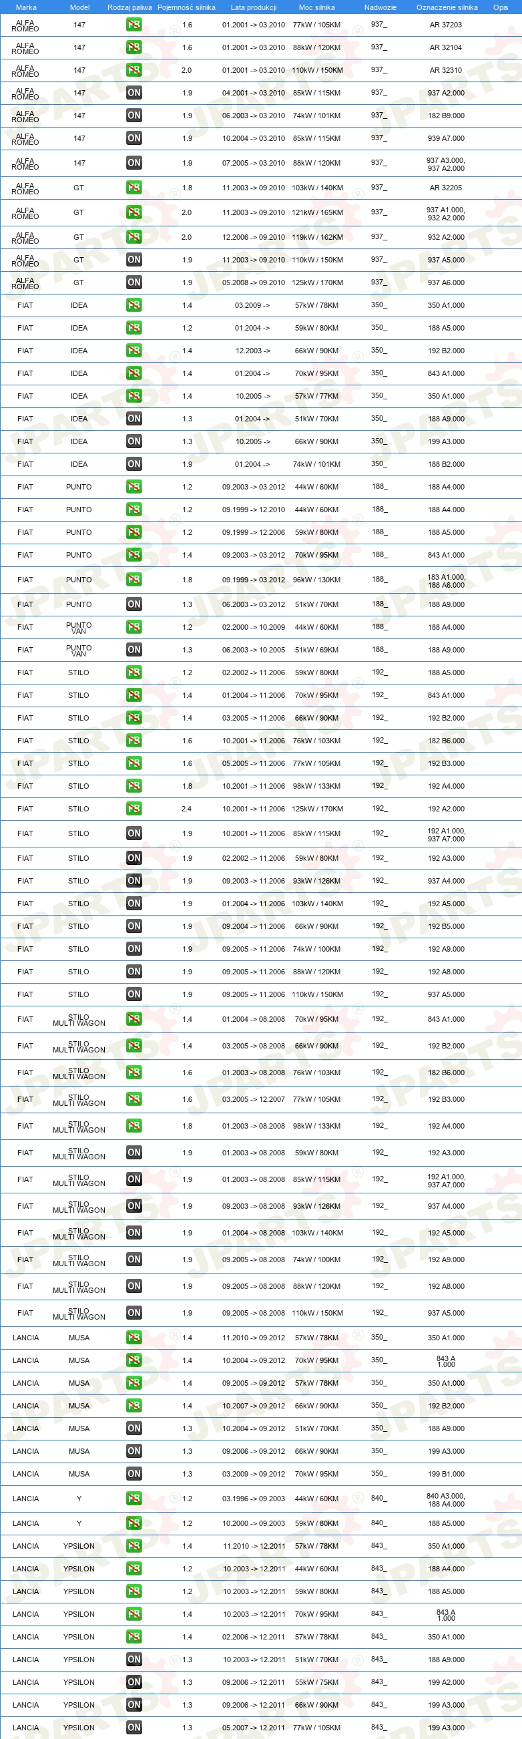The height and width of the screenshot is (1739, 522).
Task: Select production years 05.2007 -> 12.2011
Action: (254, 1728)
